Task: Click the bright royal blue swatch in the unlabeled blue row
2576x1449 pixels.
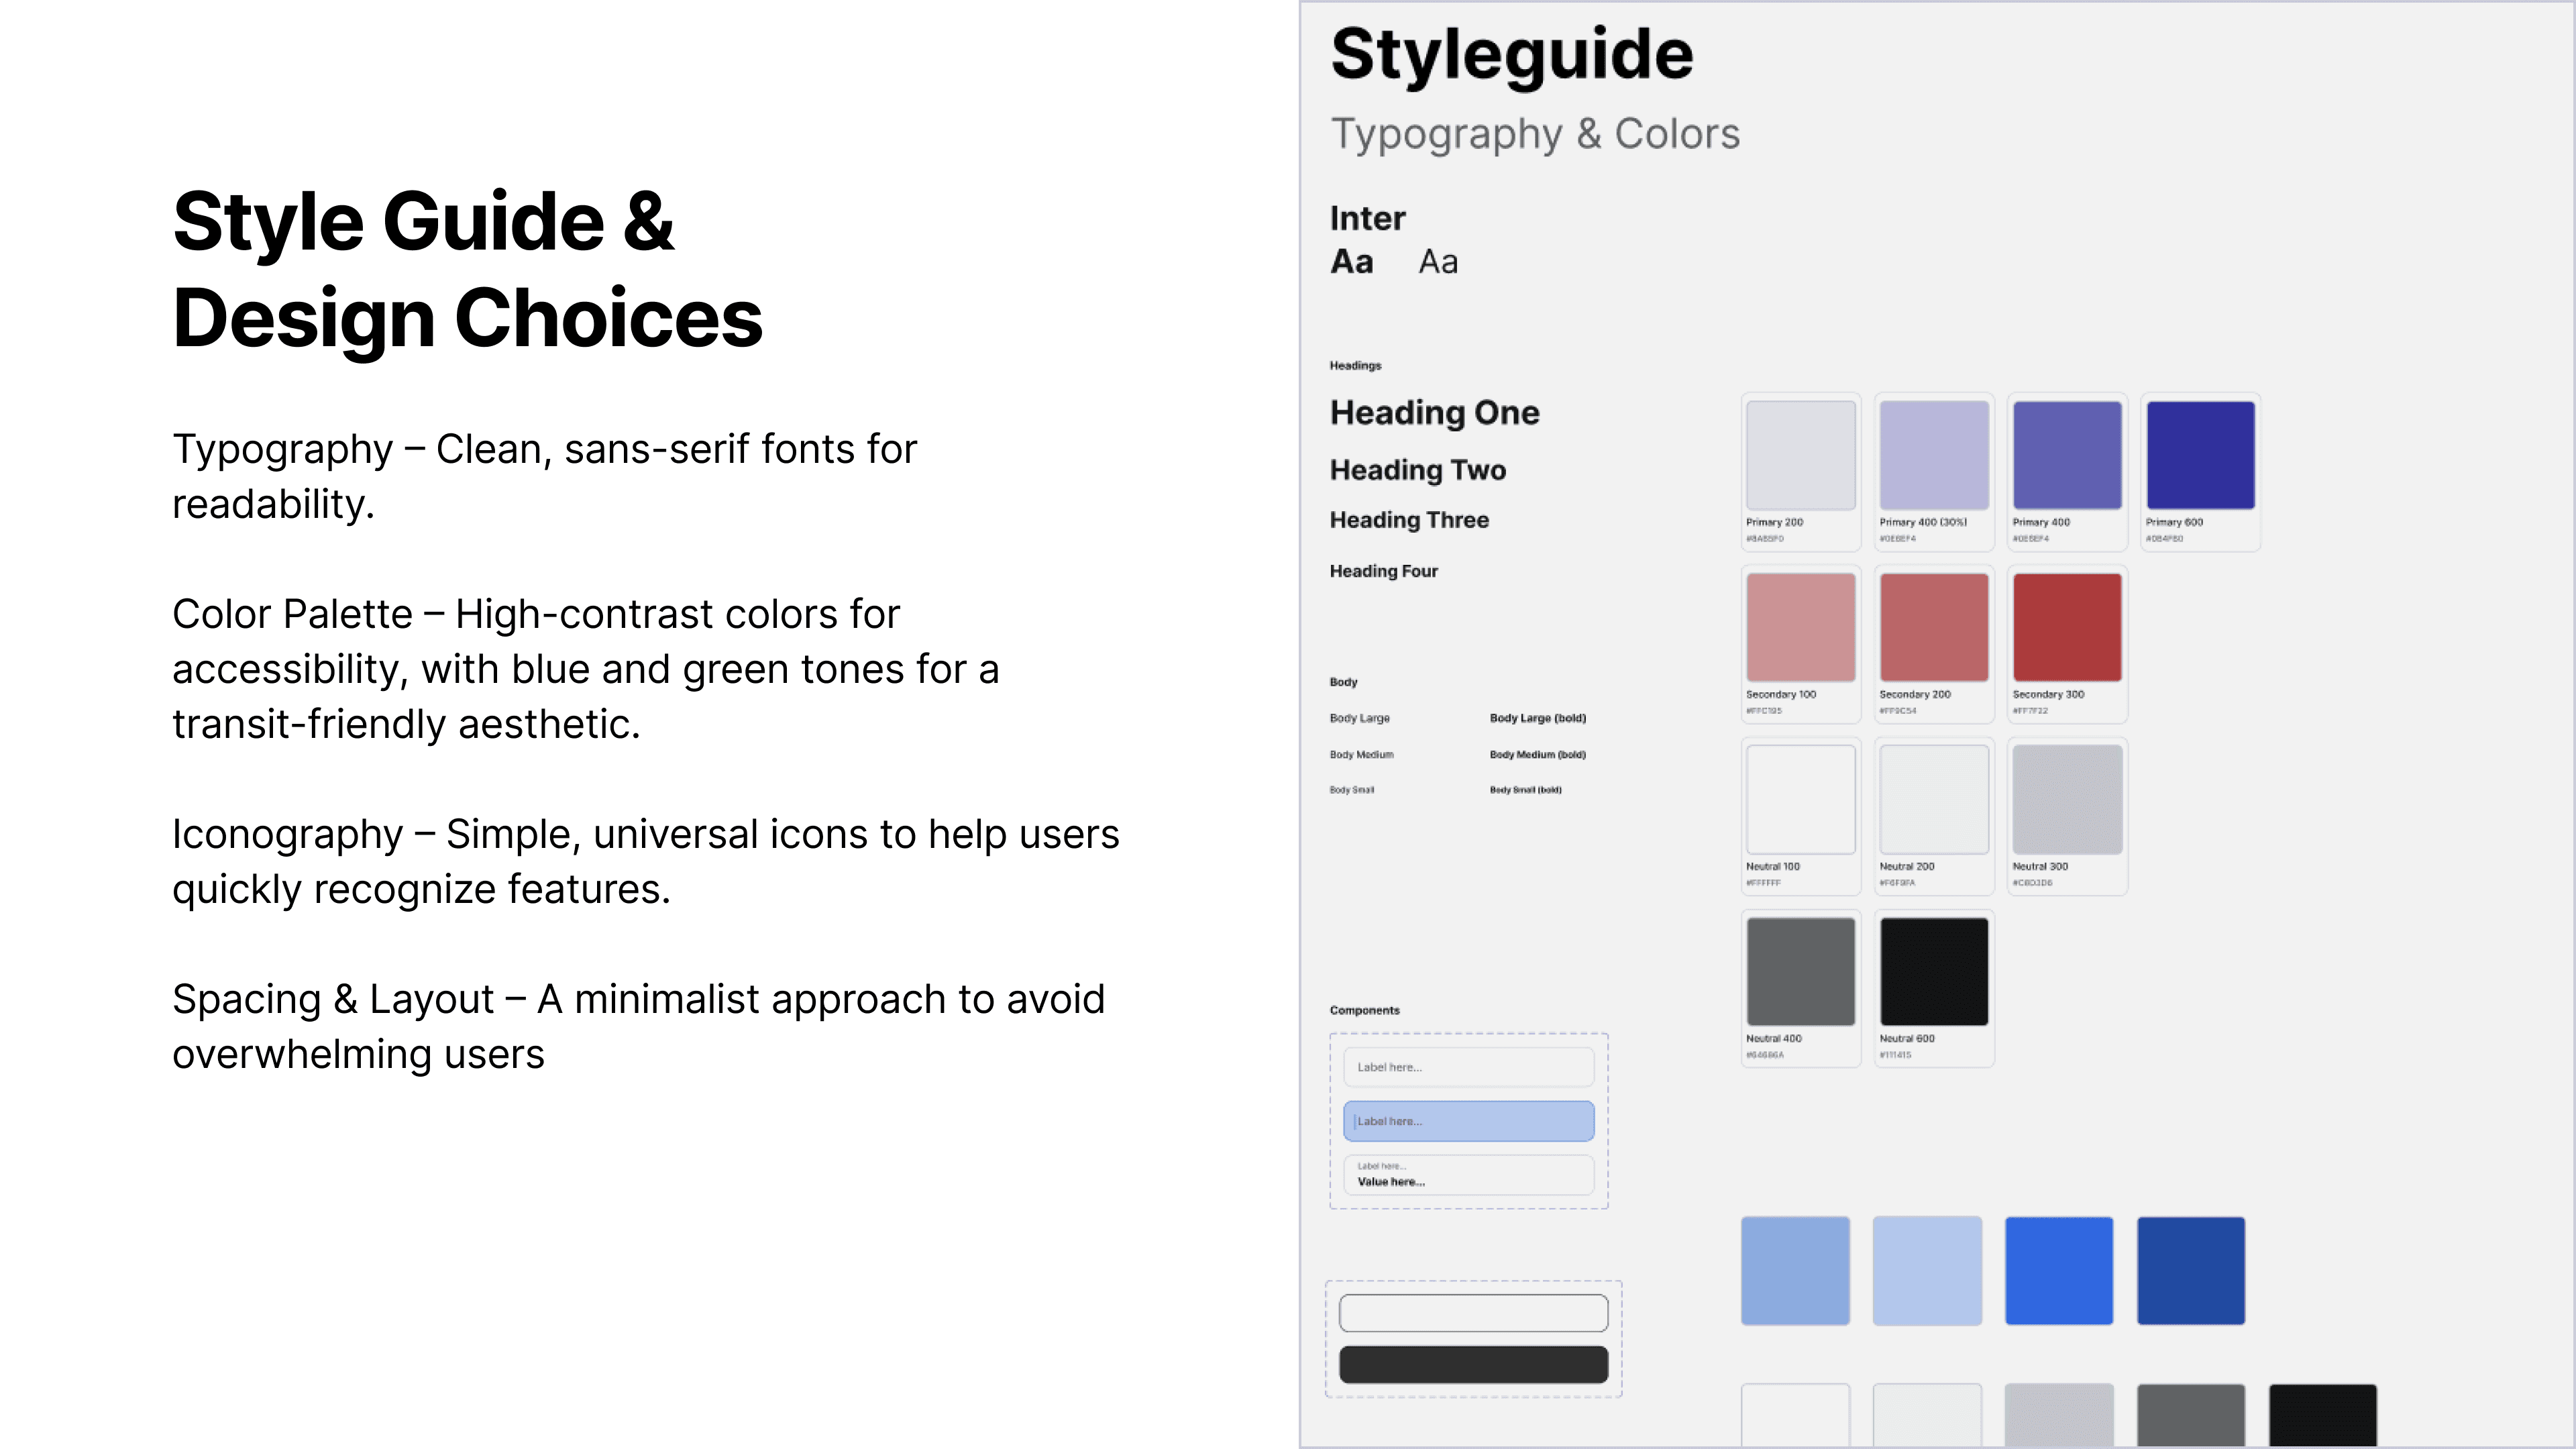Action: [2059, 1271]
